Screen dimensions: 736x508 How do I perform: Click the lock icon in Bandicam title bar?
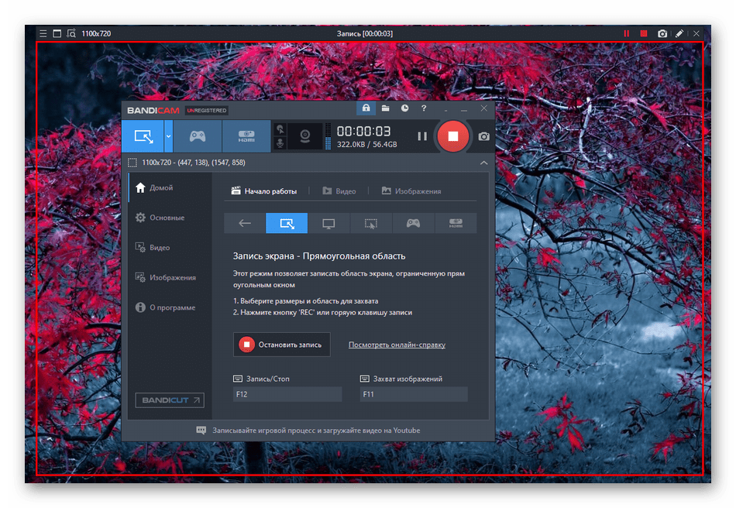coord(366,108)
